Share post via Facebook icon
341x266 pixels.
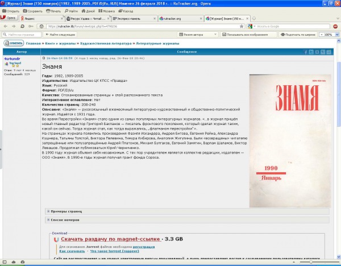pos(306,52)
